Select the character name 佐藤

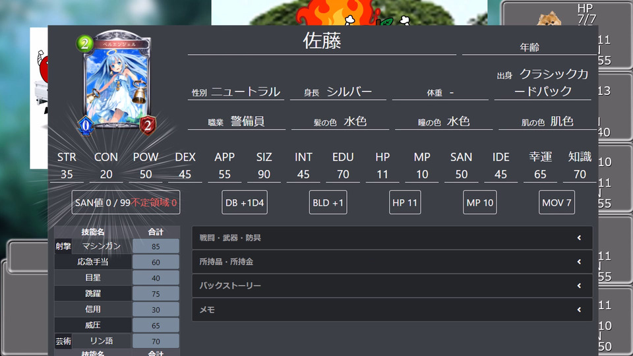point(322,41)
